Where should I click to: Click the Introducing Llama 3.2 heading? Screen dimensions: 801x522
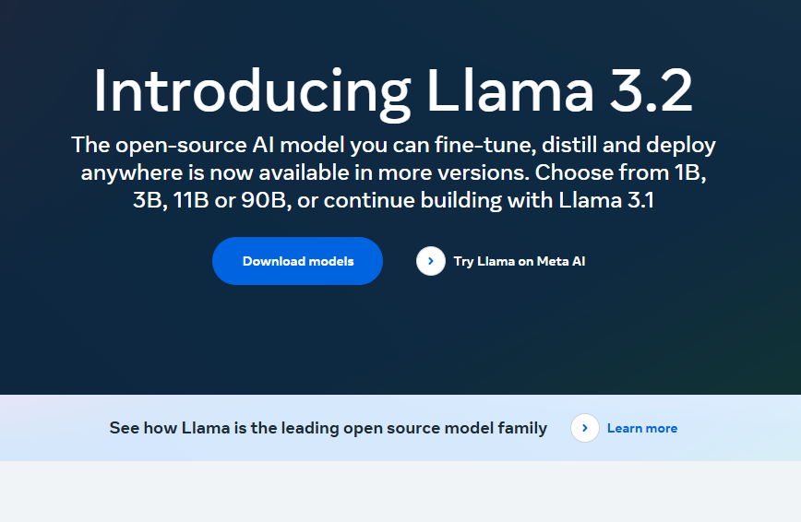pyautogui.click(x=393, y=92)
